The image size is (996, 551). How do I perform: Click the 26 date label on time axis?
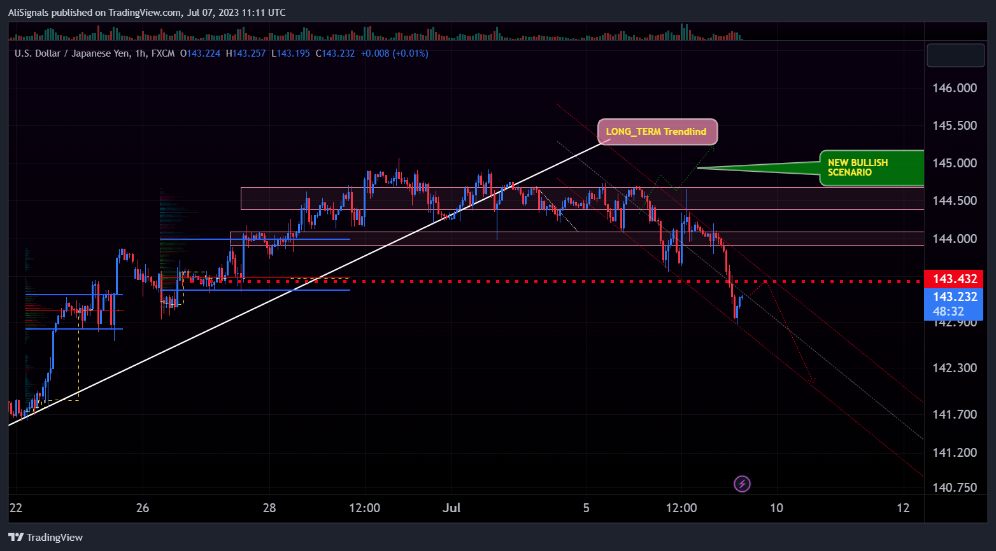coord(143,508)
